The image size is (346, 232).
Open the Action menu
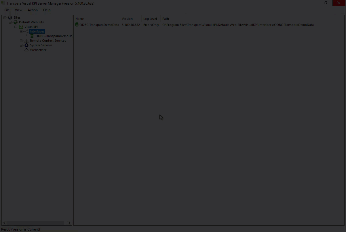point(33,10)
